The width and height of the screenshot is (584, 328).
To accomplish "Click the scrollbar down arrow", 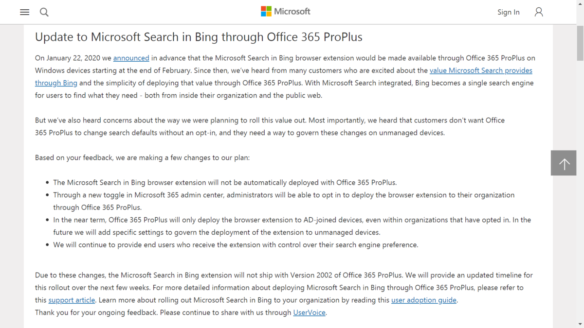I will pyautogui.click(x=580, y=324).
